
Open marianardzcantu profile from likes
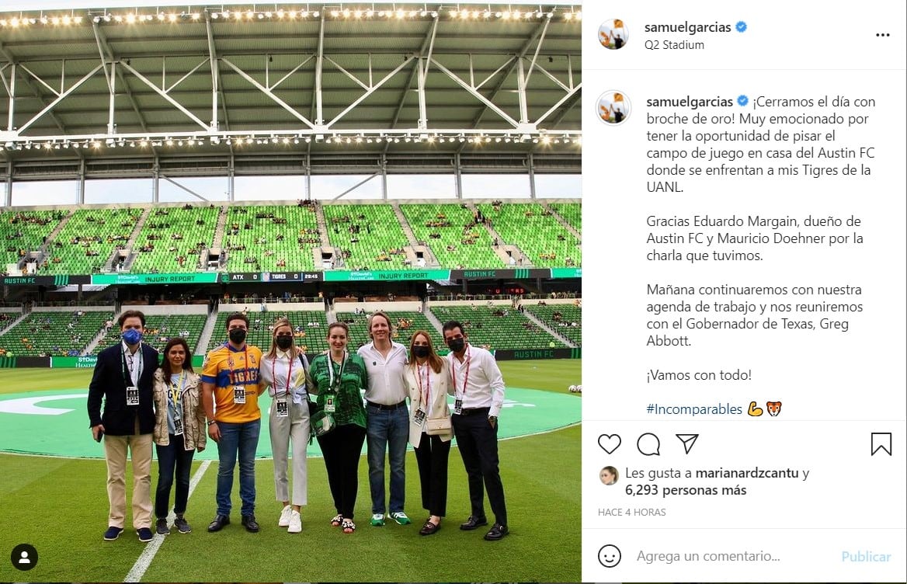pyautogui.click(x=747, y=473)
